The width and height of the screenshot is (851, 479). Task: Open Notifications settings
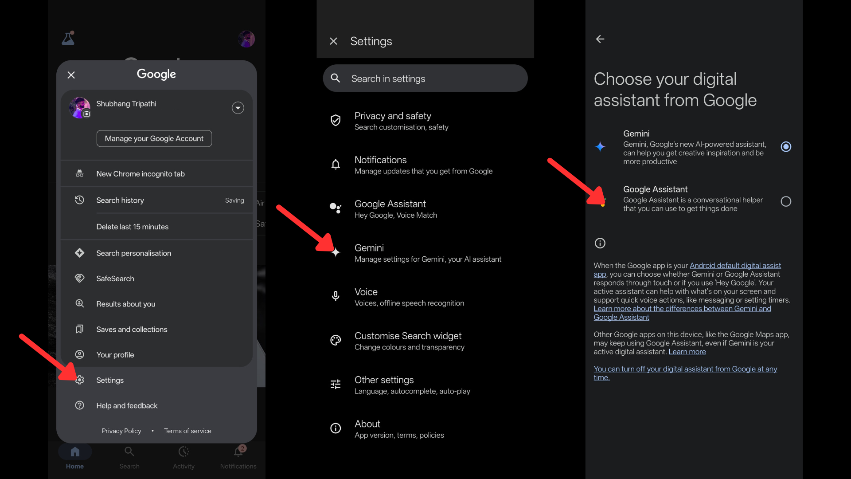point(425,165)
